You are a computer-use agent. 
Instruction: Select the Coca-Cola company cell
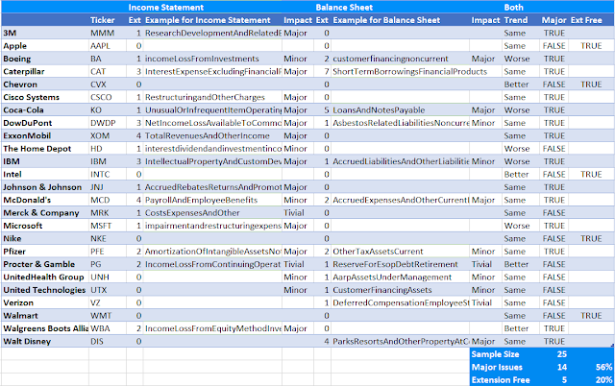pyautogui.click(x=45, y=110)
